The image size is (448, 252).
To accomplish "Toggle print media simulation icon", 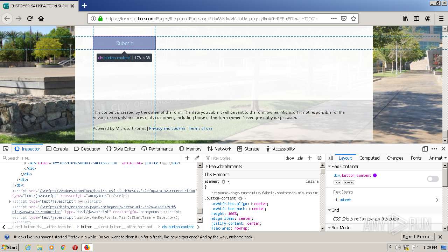I will pyautogui.click(x=320, y=158).
